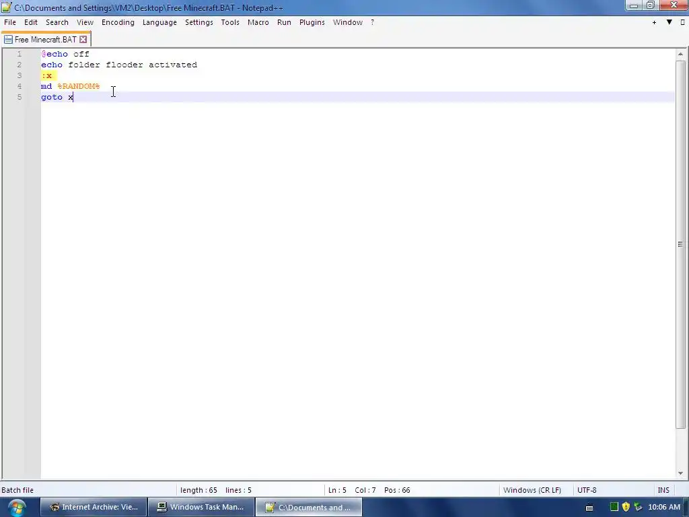Click the down arrow of the vertical scrollbar
Viewport: 689px width, 517px height.
[x=680, y=473]
